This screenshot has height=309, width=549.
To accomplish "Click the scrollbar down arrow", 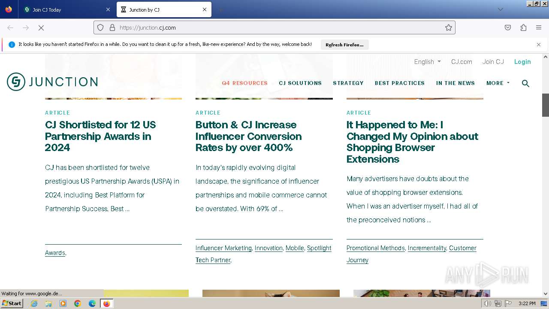I will pyautogui.click(x=546, y=294).
